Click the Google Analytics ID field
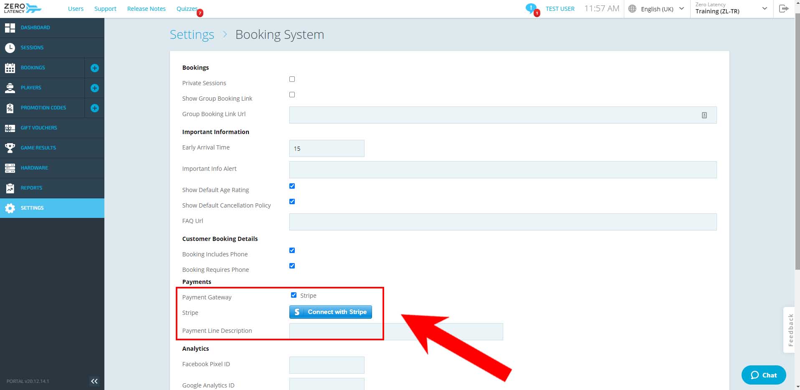The height and width of the screenshot is (390, 800). click(x=327, y=384)
